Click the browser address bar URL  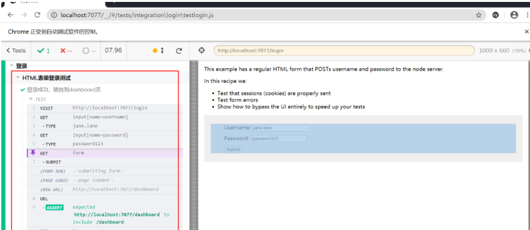click(x=137, y=15)
